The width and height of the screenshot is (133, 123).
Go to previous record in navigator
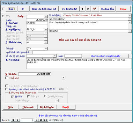click(x=18, y=120)
